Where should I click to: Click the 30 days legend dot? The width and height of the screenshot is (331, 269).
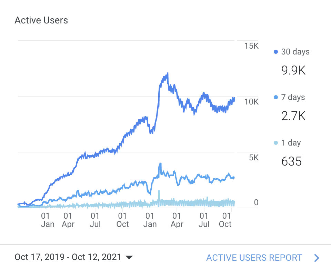click(x=276, y=52)
